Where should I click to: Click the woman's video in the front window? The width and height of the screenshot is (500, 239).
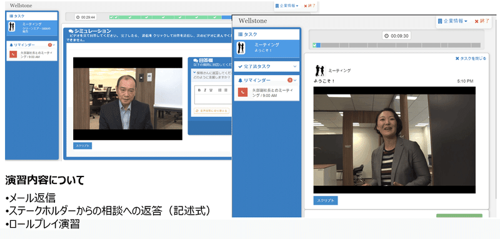coord(394,140)
